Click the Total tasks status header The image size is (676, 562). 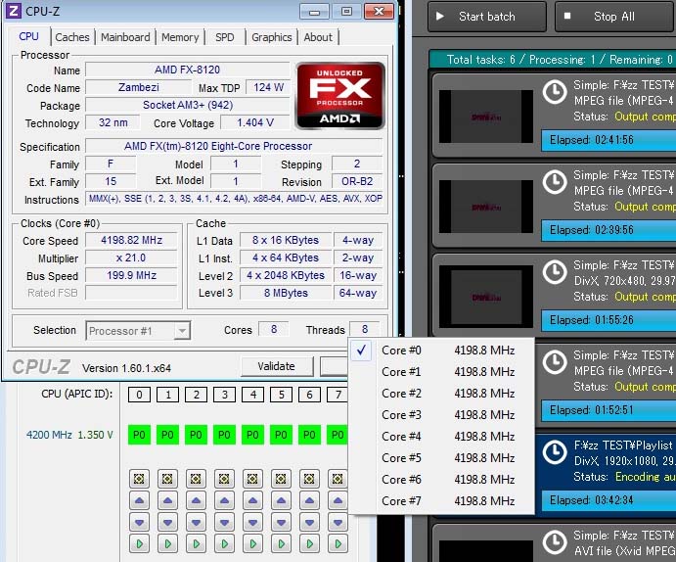point(553,60)
